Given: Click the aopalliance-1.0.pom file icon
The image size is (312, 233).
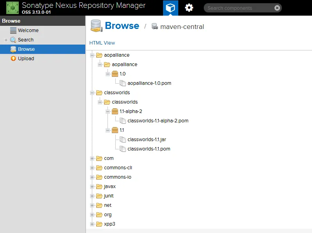Looking at the screenshot, I should coord(123,83).
